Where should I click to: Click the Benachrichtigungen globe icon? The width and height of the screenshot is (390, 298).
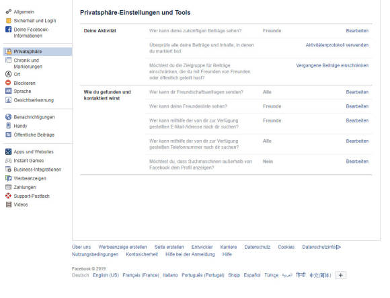pyautogui.click(x=9, y=117)
